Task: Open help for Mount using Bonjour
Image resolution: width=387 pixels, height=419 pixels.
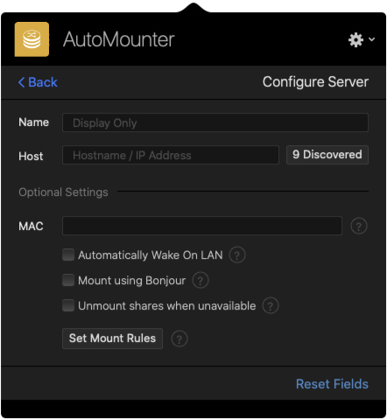Action: (201, 281)
